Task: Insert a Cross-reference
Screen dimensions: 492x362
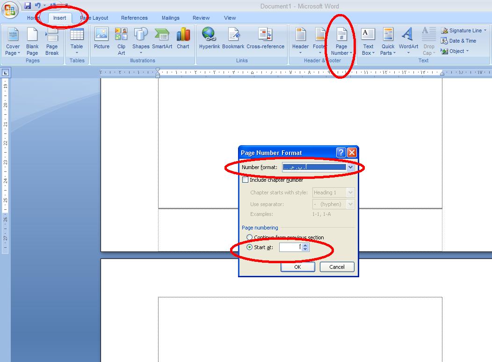Action: (266, 38)
